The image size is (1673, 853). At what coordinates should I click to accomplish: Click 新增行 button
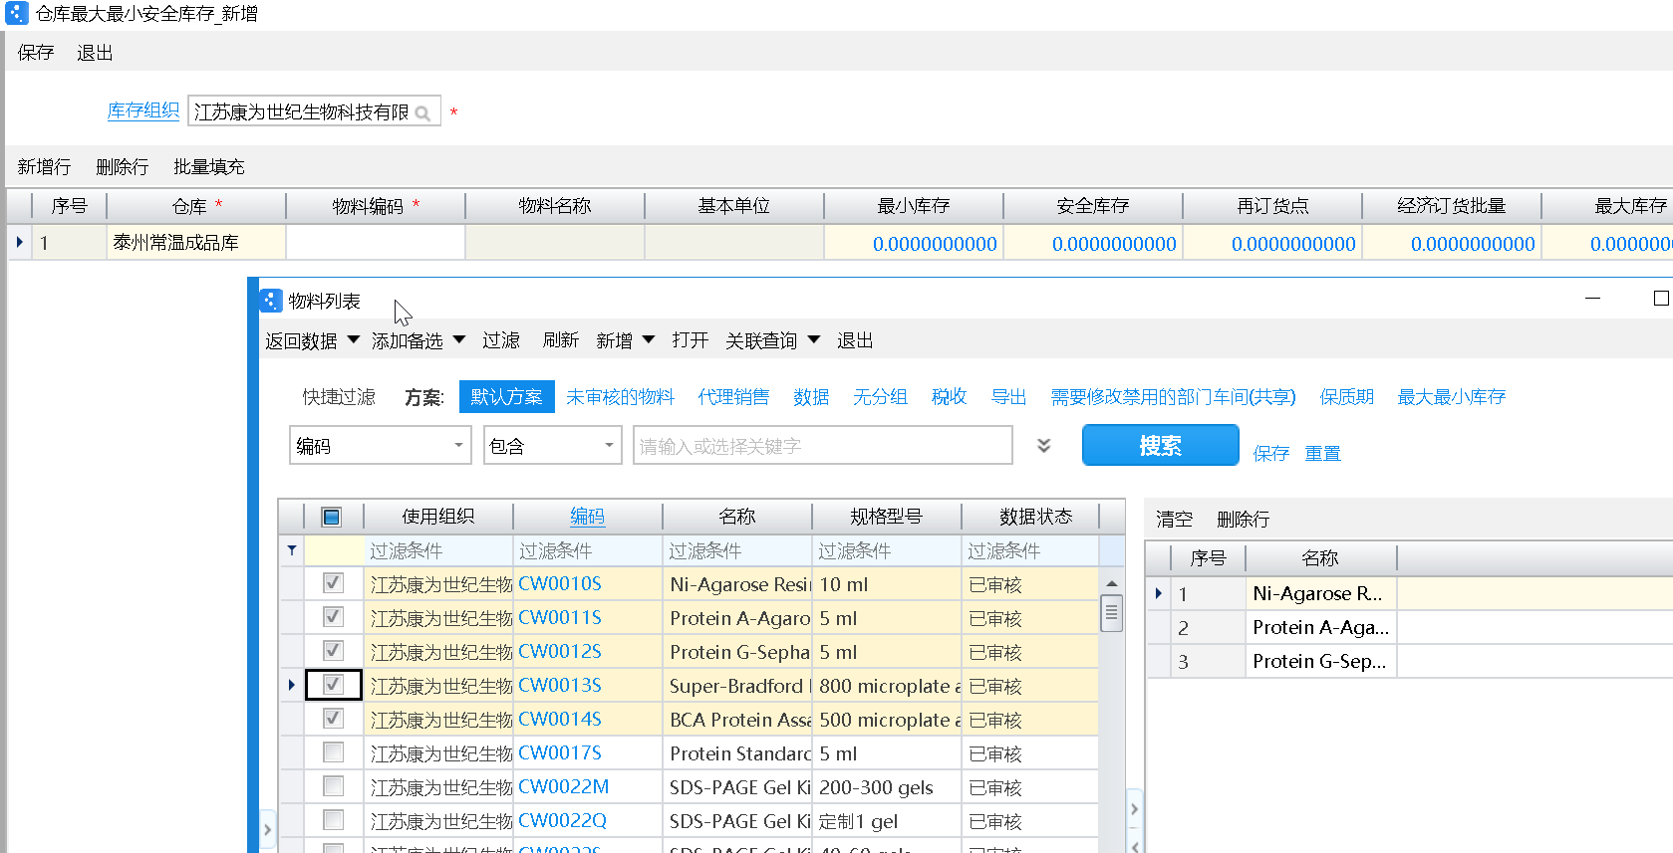coord(44,166)
